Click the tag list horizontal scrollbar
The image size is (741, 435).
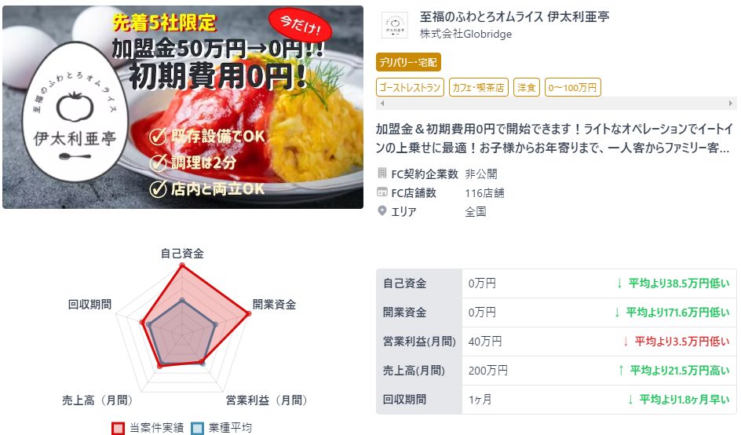[557, 103]
